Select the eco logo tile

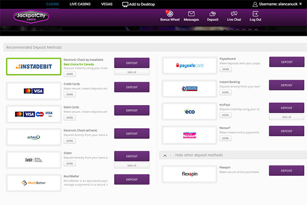click(189, 112)
